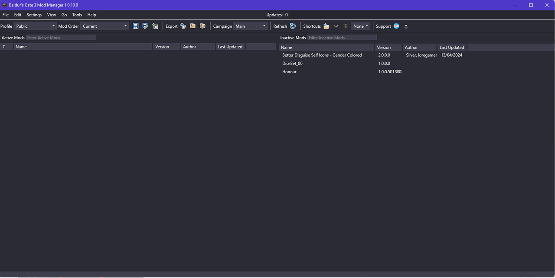The height and width of the screenshot is (278, 555).
Task: Click the app icon in title bar
Action: click(x=4, y=5)
